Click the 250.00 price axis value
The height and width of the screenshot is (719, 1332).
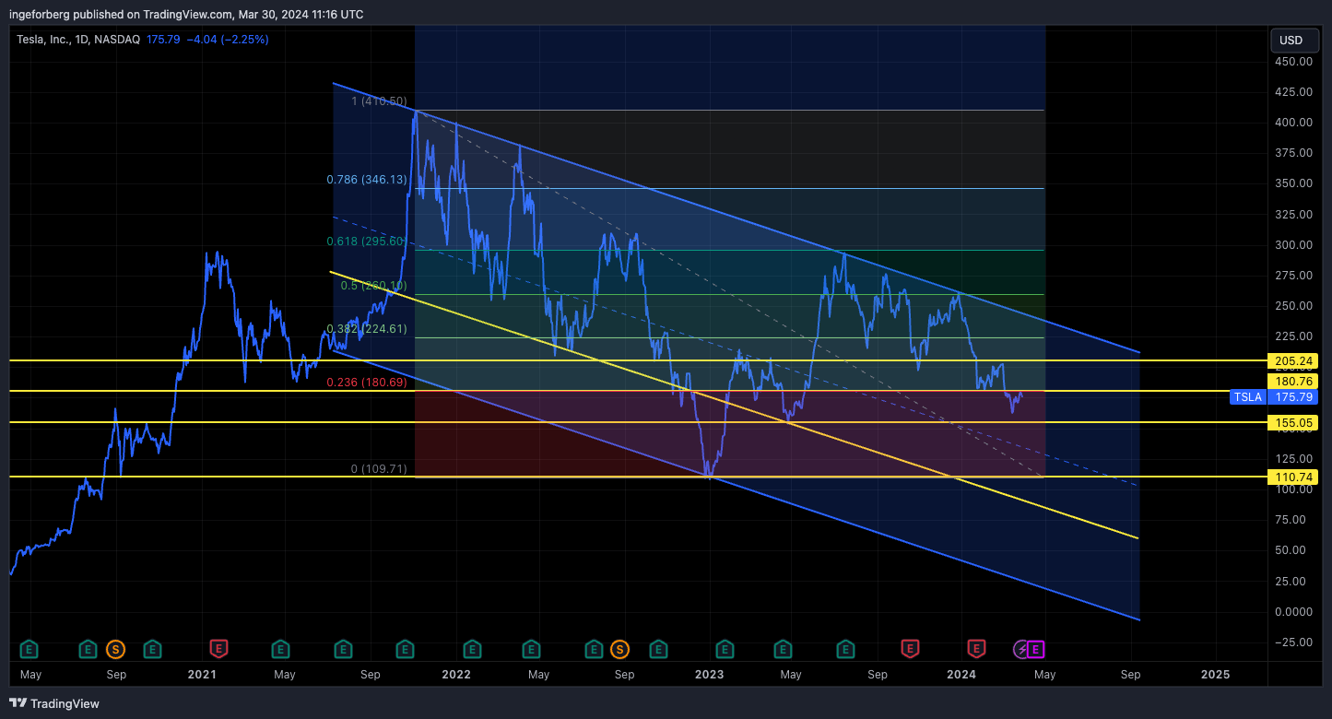pyautogui.click(x=1293, y=306)
